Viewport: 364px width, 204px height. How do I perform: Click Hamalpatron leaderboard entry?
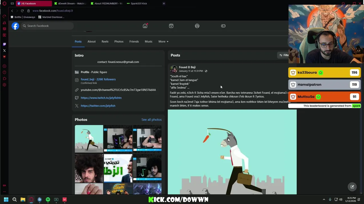(324, 84)
